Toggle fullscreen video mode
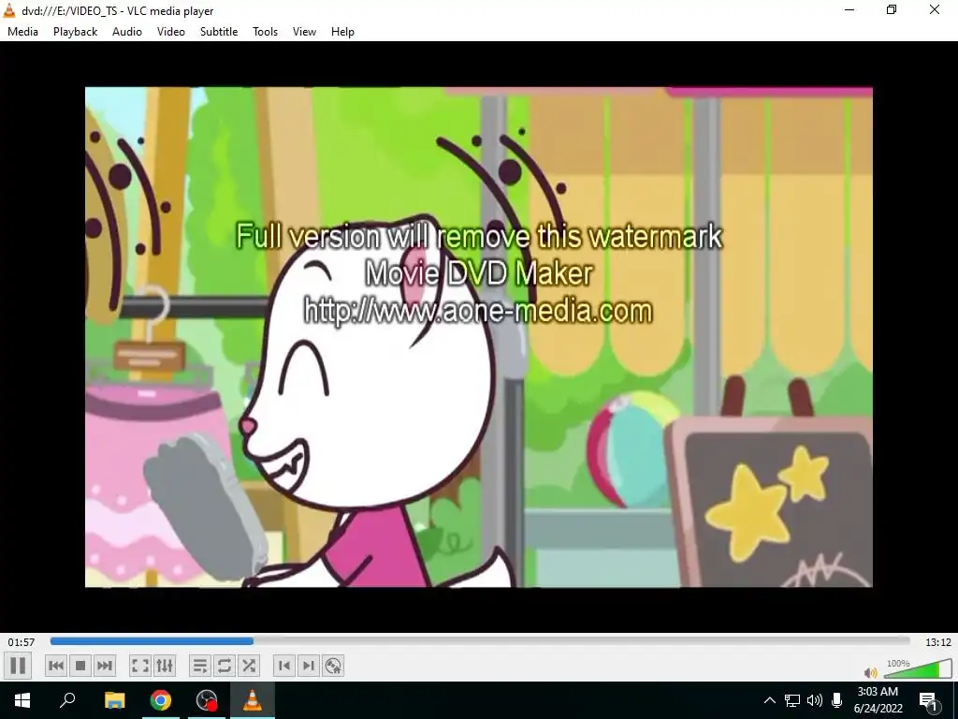Screen dimensions: 958x719 [x=140, y=666]
